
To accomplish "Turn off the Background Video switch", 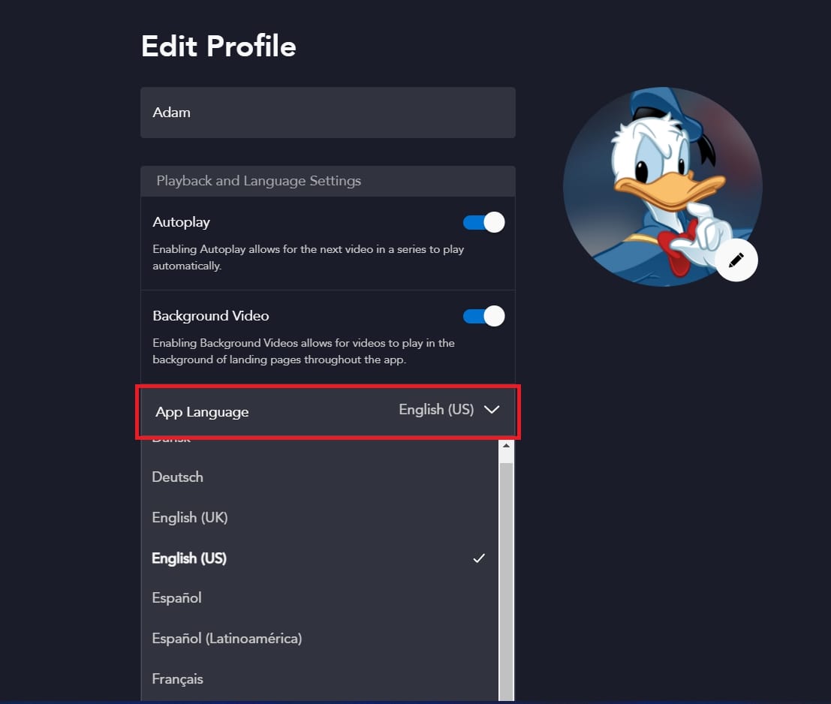I will tap(483, 316).
